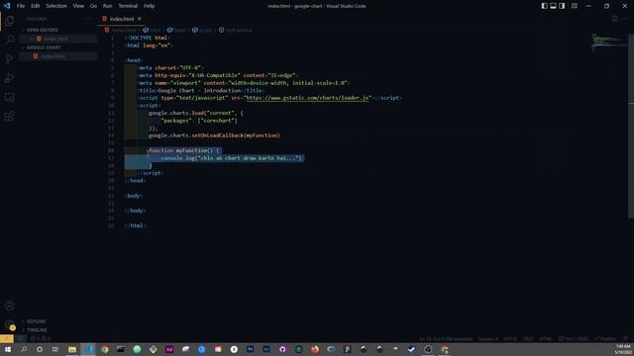Click index.html breadcrumb item
This screenshot has height=356, width=634.
(121, 31)
